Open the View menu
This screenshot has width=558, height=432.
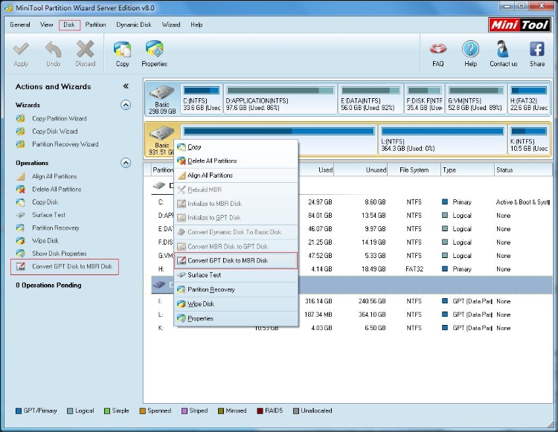pyautogui.click(x=46, y=25)
